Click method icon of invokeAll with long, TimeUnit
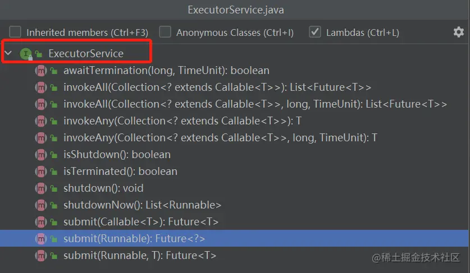 tap(41, 104)
